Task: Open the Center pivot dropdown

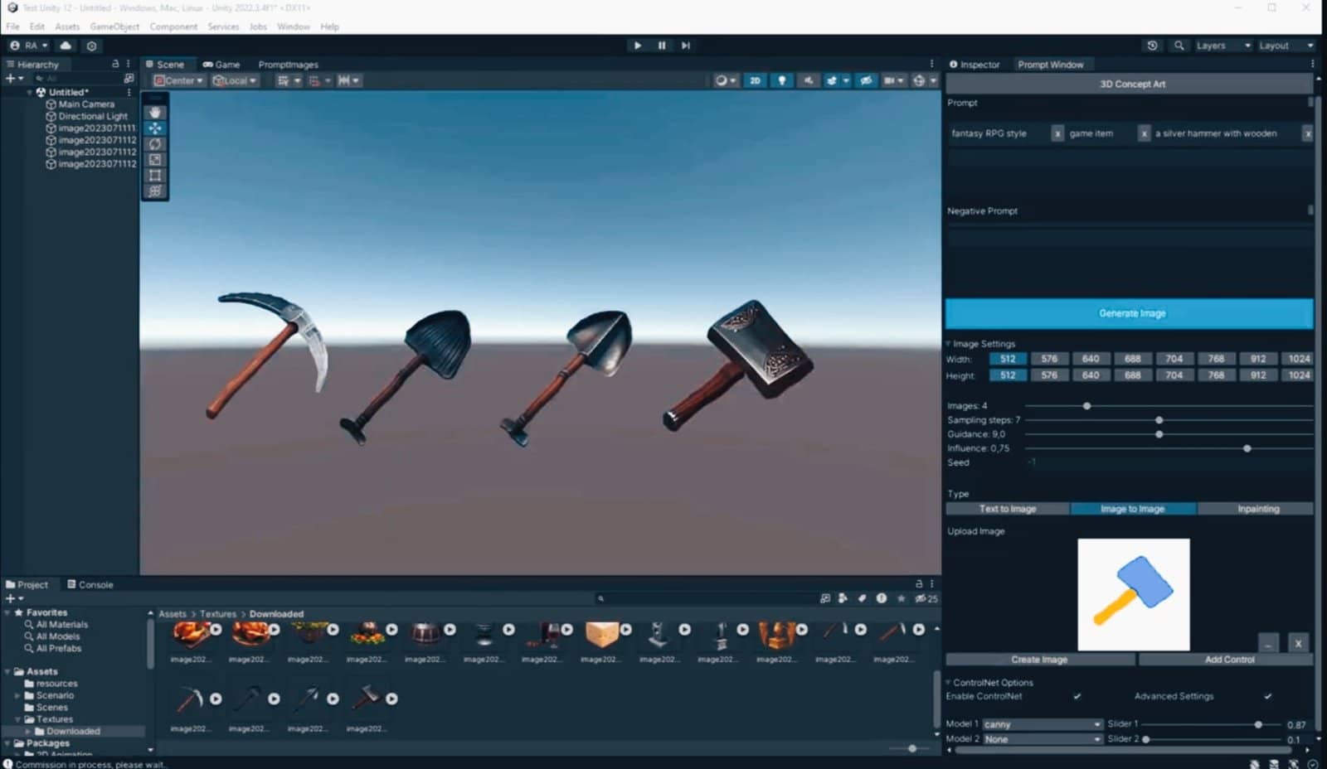Action: [179, 80]
